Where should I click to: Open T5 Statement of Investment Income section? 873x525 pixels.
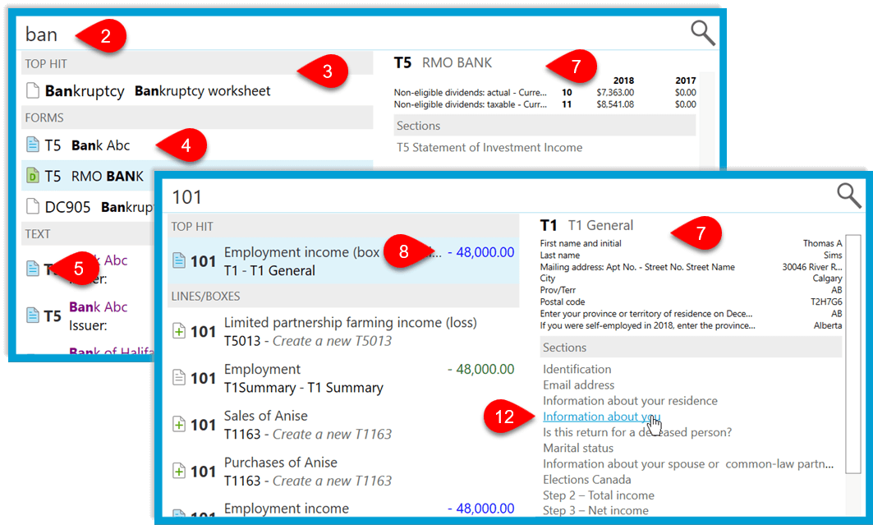tap(489, 148)
